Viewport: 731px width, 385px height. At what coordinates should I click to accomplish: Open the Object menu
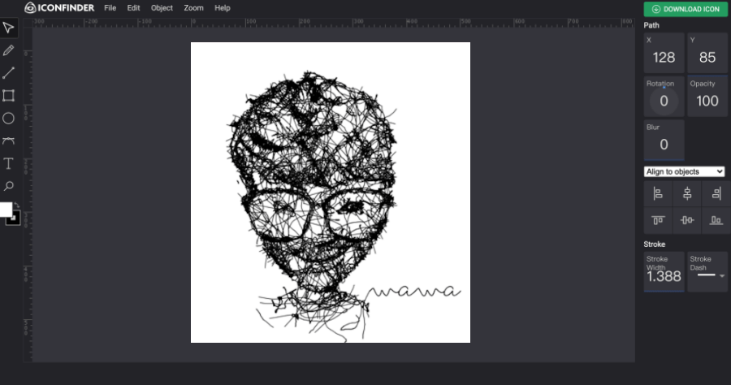click(162, 8)
